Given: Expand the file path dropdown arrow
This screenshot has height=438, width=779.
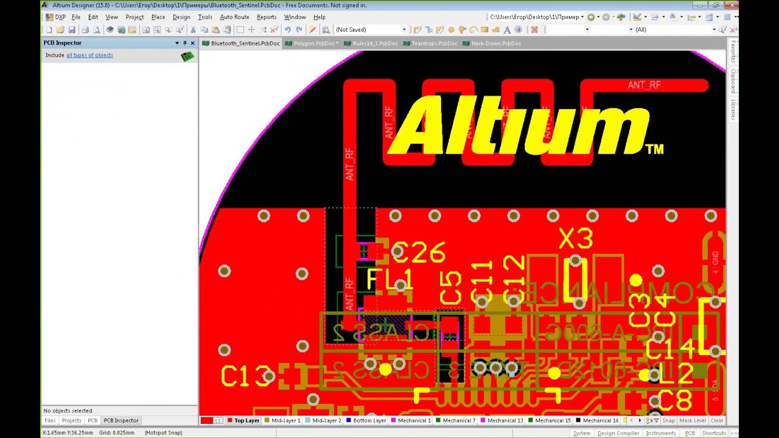Looking at the screenshot, I should (x=582, y=16).
